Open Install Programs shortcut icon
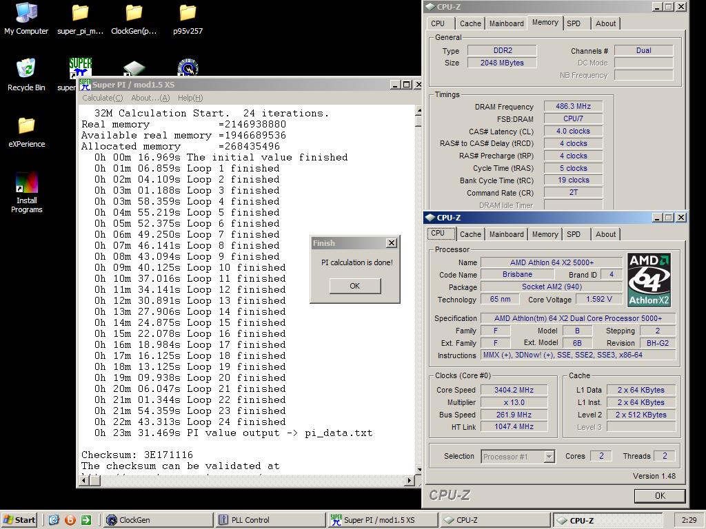 [x=27, y=193]
